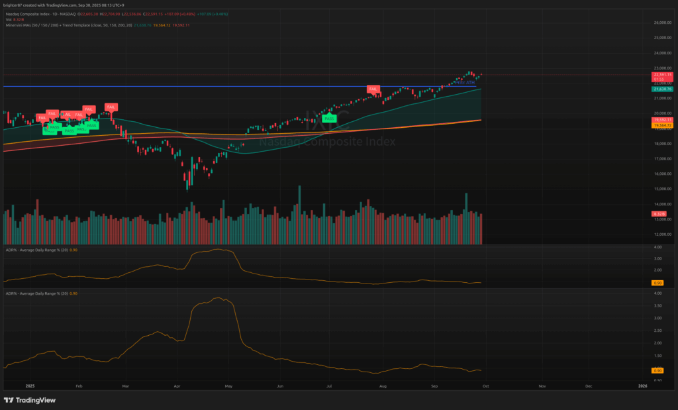Click the PASS marker in early July

(330, 119)
